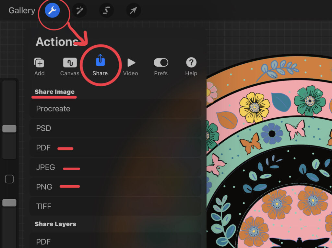Click the Actions panel title
The image size is (332, 248).
tap(57, 42)
